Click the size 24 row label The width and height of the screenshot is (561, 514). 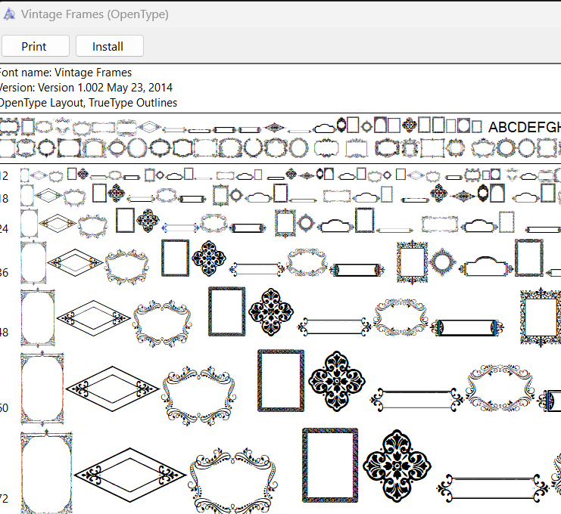tap(4, 228)
